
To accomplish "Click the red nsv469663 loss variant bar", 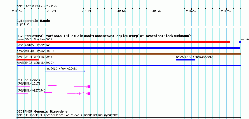I will click(x=123, y=42).
